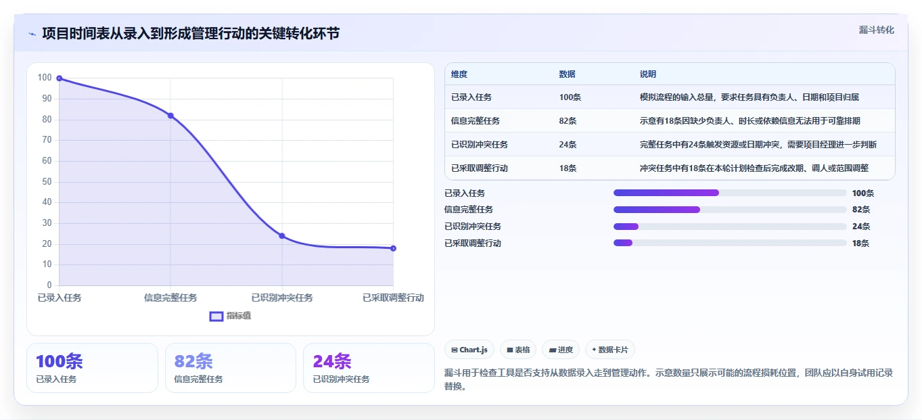This screenshot has width=922, height=420.
Task: Click the x-axis label 已录入任务 under the chart
Action: [60, 298]
